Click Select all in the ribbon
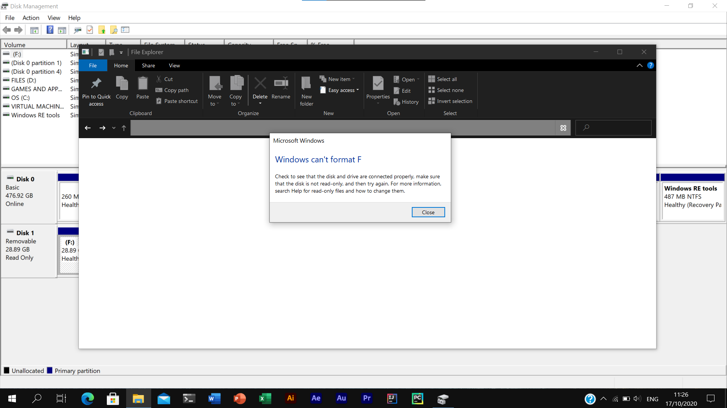The height and width of the screenshot is (408, 727). 442,79
